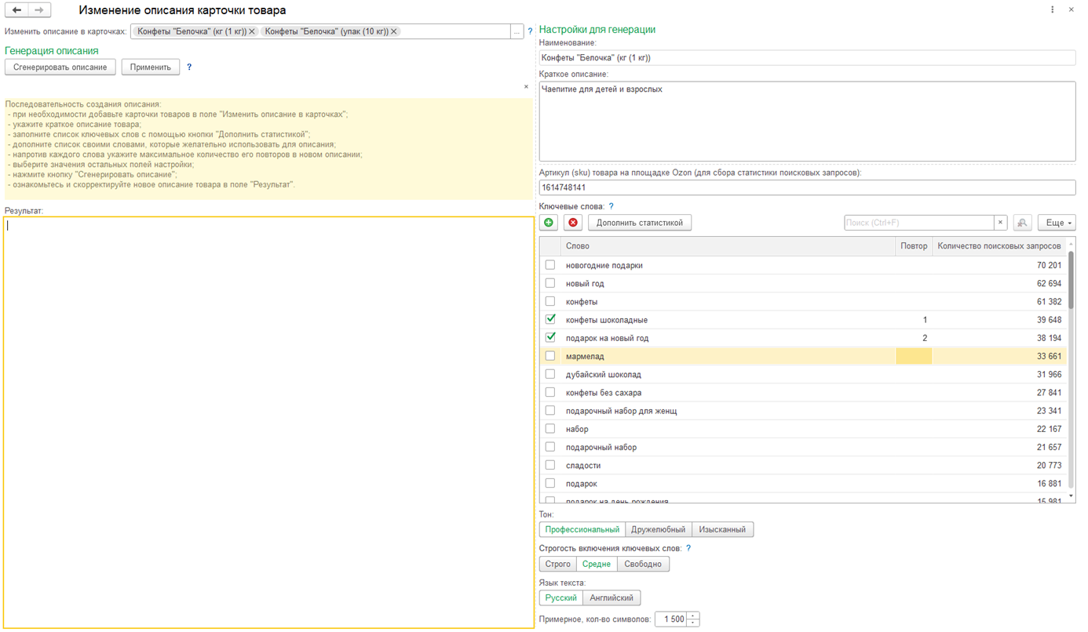1088x632 pixels.
Task: Open the three-dot window menu
Action: coord(1052,10)
